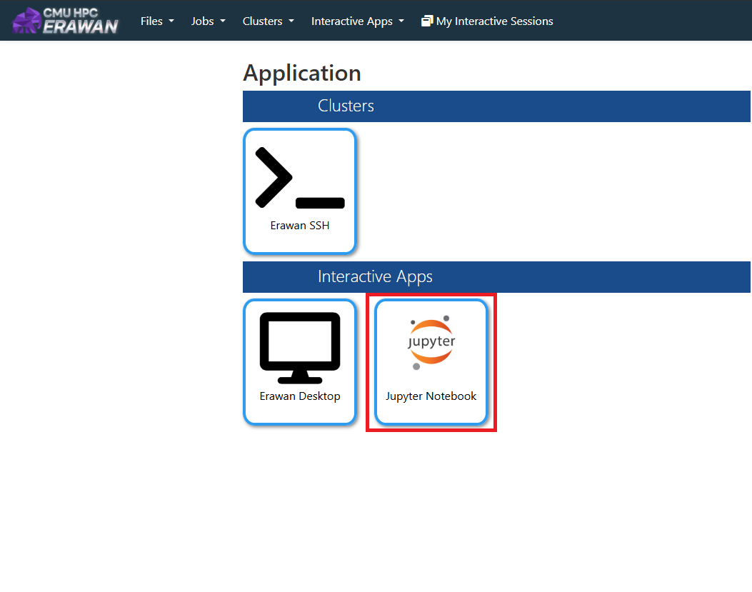Launch app via Jupyter Notebook text label
This screenshot has width=752, height=592.
click(431, 396)
